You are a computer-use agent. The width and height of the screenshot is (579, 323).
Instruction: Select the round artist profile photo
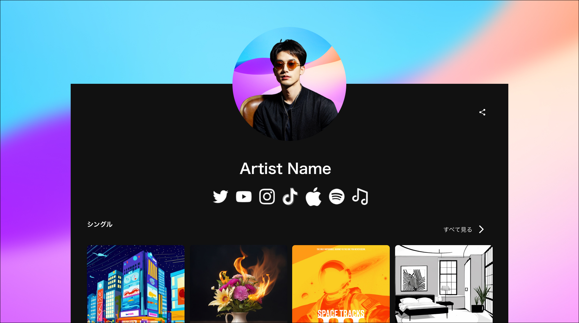point(289,84)
